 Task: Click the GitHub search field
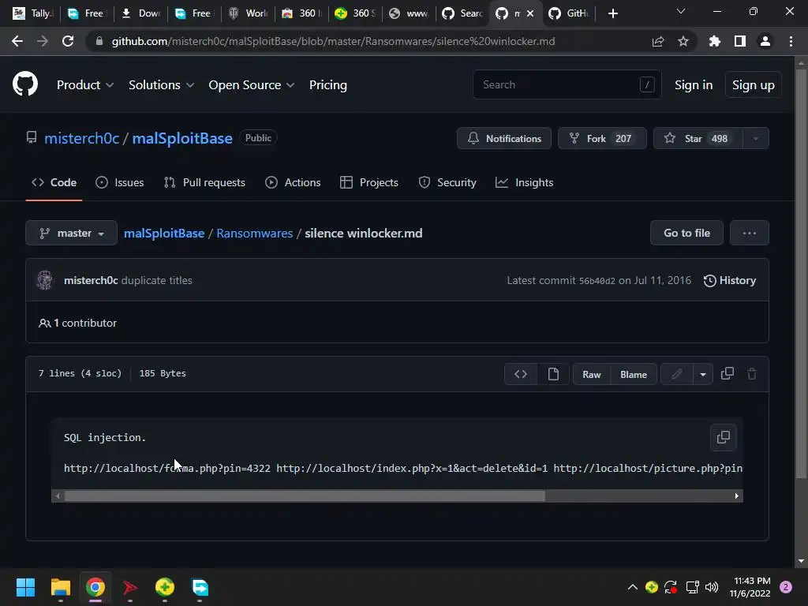(567, 84)
